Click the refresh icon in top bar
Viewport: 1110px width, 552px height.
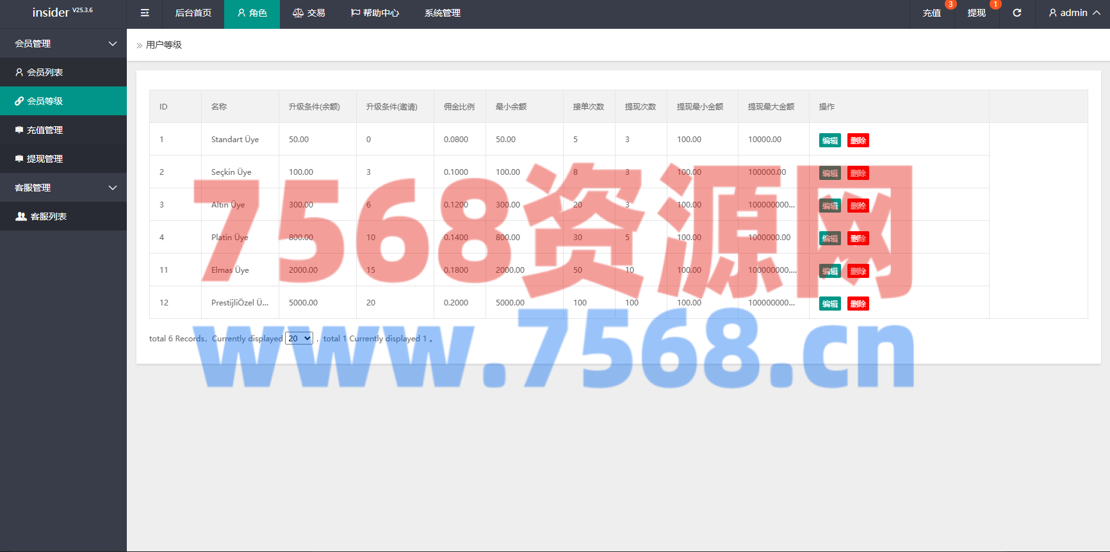click(1016, 13)
